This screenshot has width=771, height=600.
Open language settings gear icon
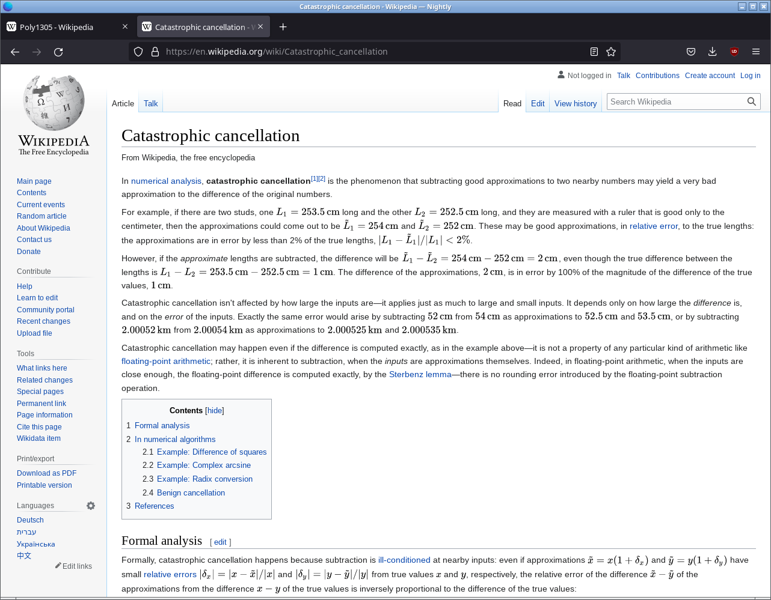pos(91,506)
